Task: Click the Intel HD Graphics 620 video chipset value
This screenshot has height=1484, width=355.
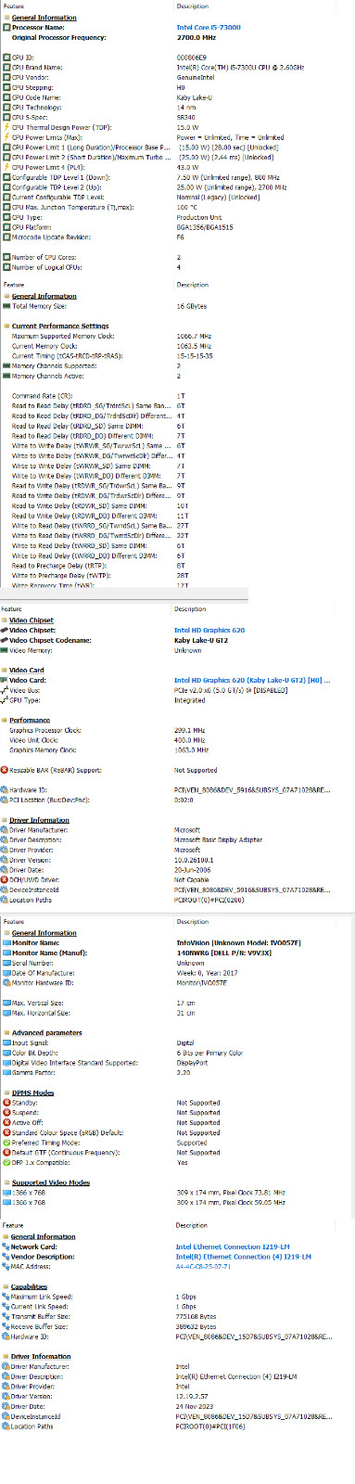Action: click(209, 631)
